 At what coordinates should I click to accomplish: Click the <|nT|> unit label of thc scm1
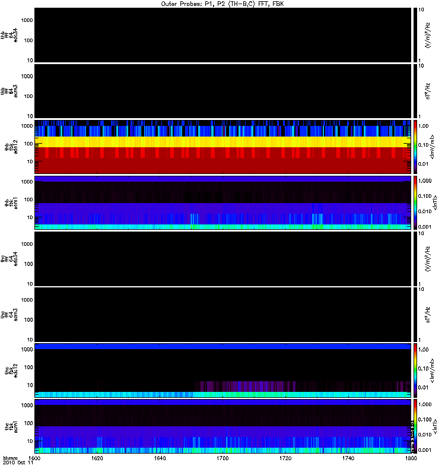click(x=435, y=426)
